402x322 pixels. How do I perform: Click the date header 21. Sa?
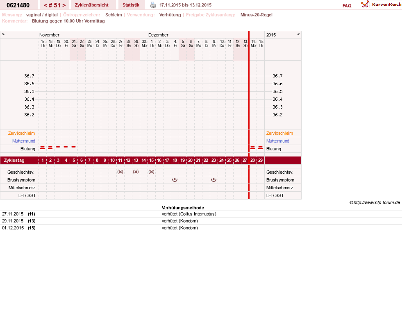tap(74, 43)
